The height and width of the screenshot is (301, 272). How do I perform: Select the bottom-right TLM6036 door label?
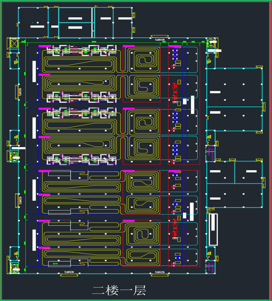click(160, 272)
